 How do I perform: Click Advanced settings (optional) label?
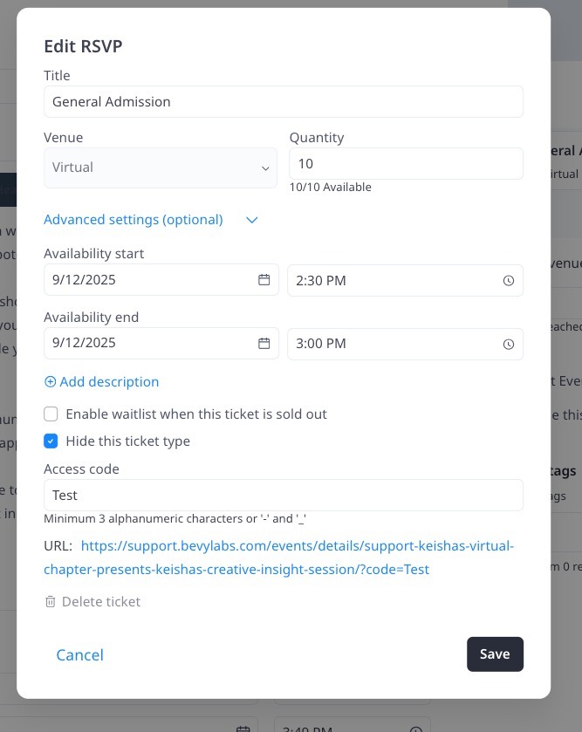(x=134, y=220)
